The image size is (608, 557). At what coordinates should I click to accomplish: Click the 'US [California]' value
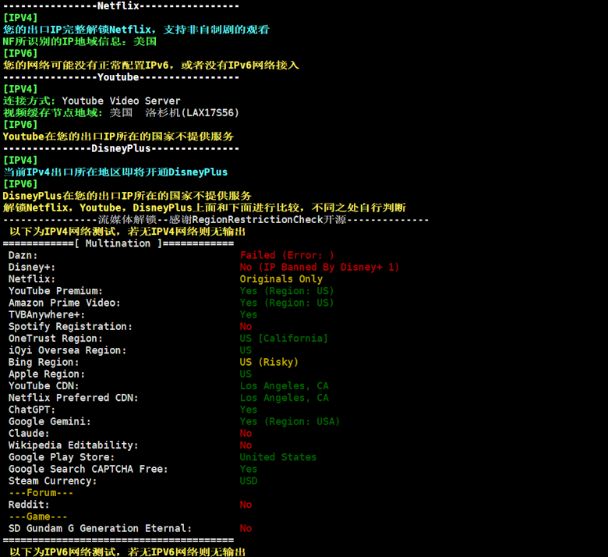(284, 339)
